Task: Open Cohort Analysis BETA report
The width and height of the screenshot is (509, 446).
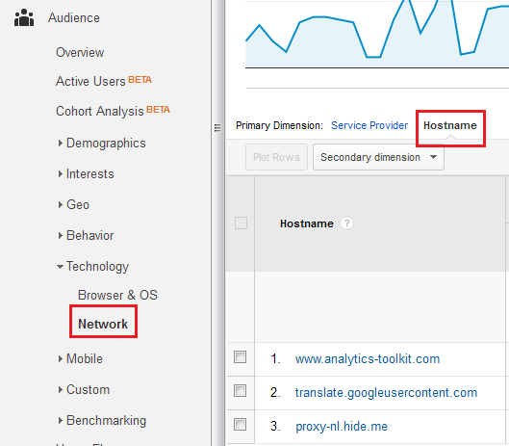Action: point(113,111)
